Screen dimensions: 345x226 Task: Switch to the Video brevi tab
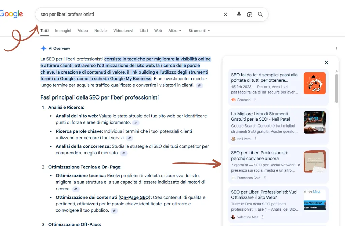[123, 31]
